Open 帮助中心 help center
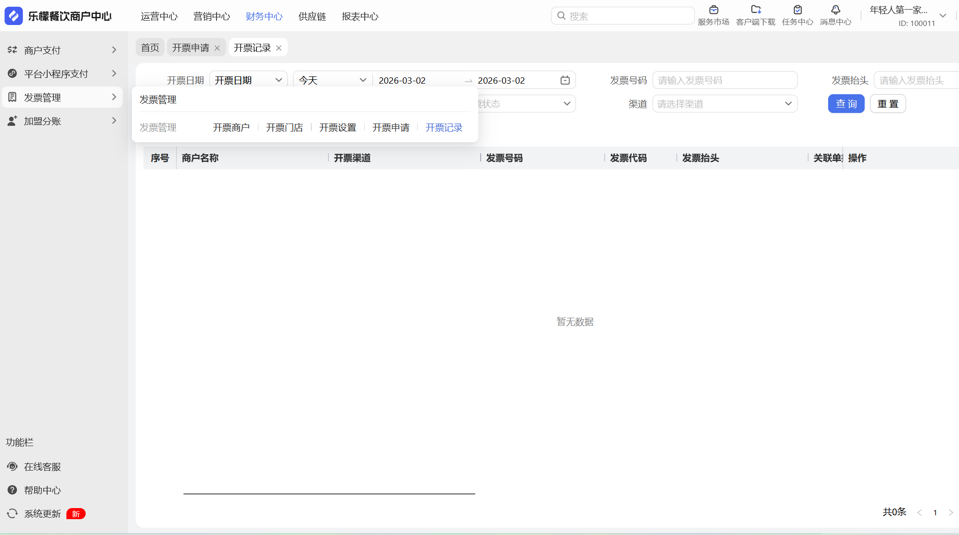Image resolution: width=959 pixels, height=535 pixels. [42, 490]
